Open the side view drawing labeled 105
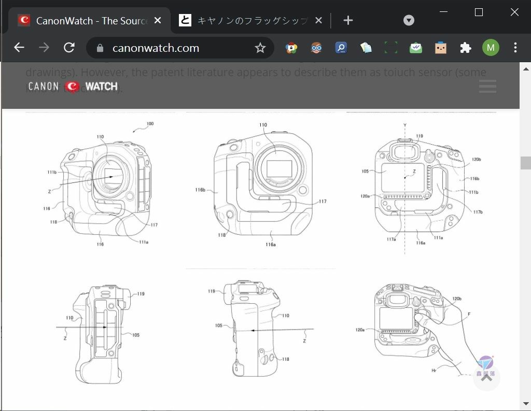This screenshot has width=531, height=411. (x=101, y=333)
